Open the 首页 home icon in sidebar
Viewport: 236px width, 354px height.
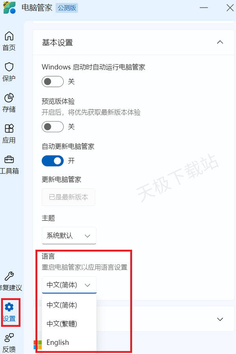[9, 36]
